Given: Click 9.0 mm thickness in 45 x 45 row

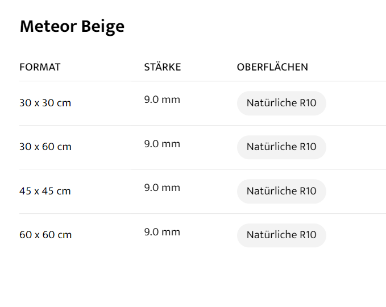Looking at the screenshot, I should (162, 188).
